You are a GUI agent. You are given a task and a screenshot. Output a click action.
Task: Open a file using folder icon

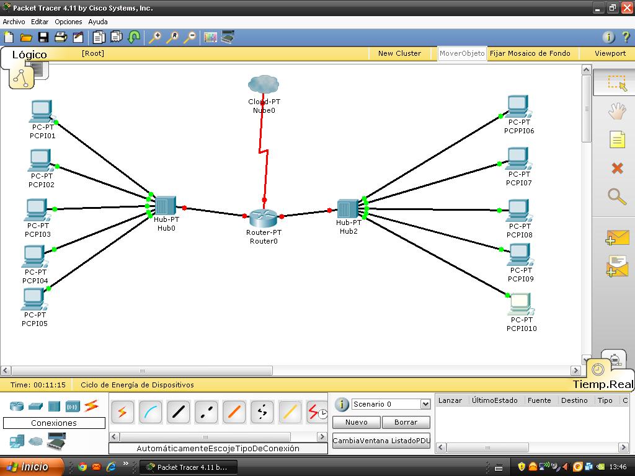(26, 37)
